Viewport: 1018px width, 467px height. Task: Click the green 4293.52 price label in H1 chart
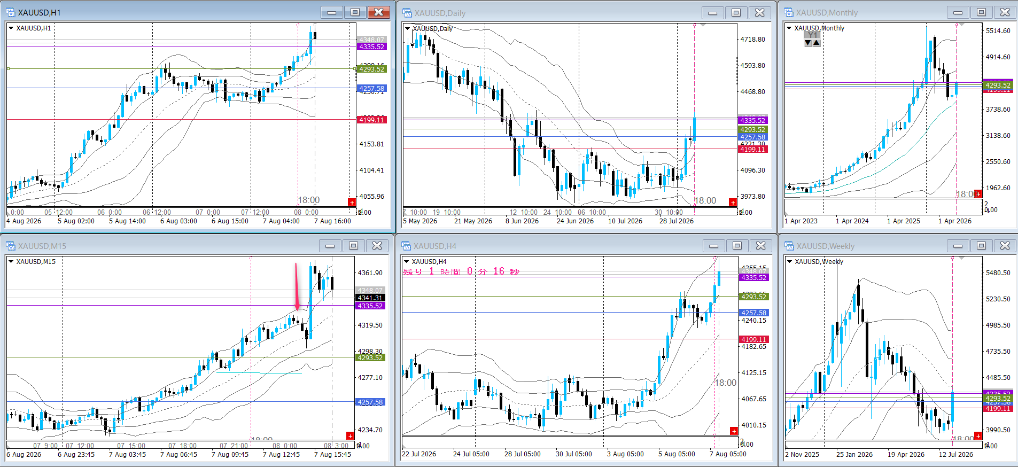pyautogui.click(x=371, y=69)
